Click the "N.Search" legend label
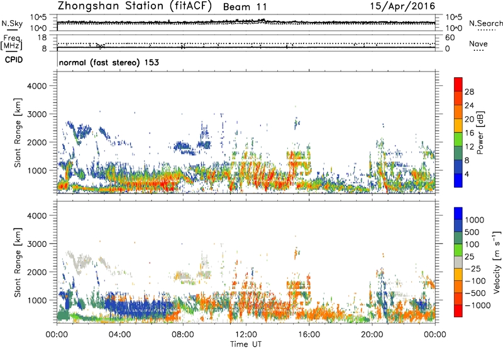 tap(485, 23)
